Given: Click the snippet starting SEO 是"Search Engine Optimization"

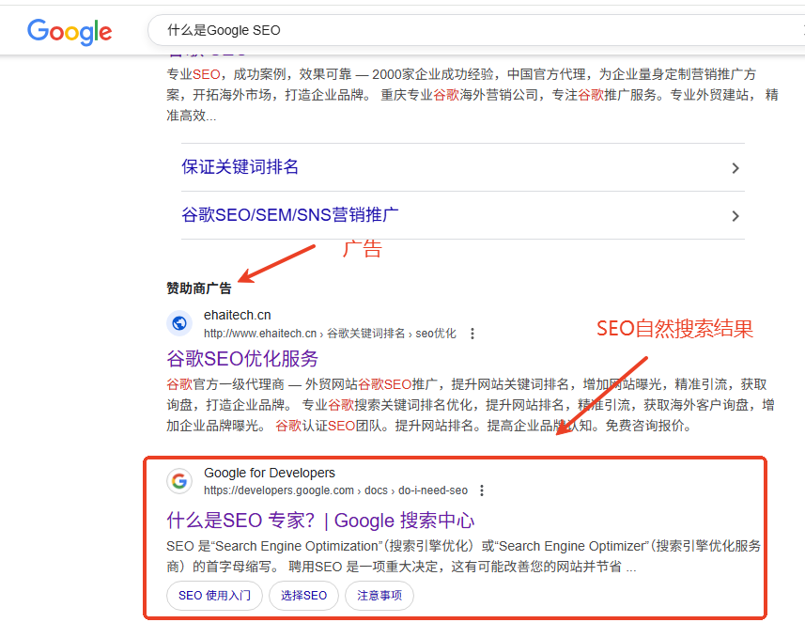Looking at the screenshot, I should coord(463,556).
